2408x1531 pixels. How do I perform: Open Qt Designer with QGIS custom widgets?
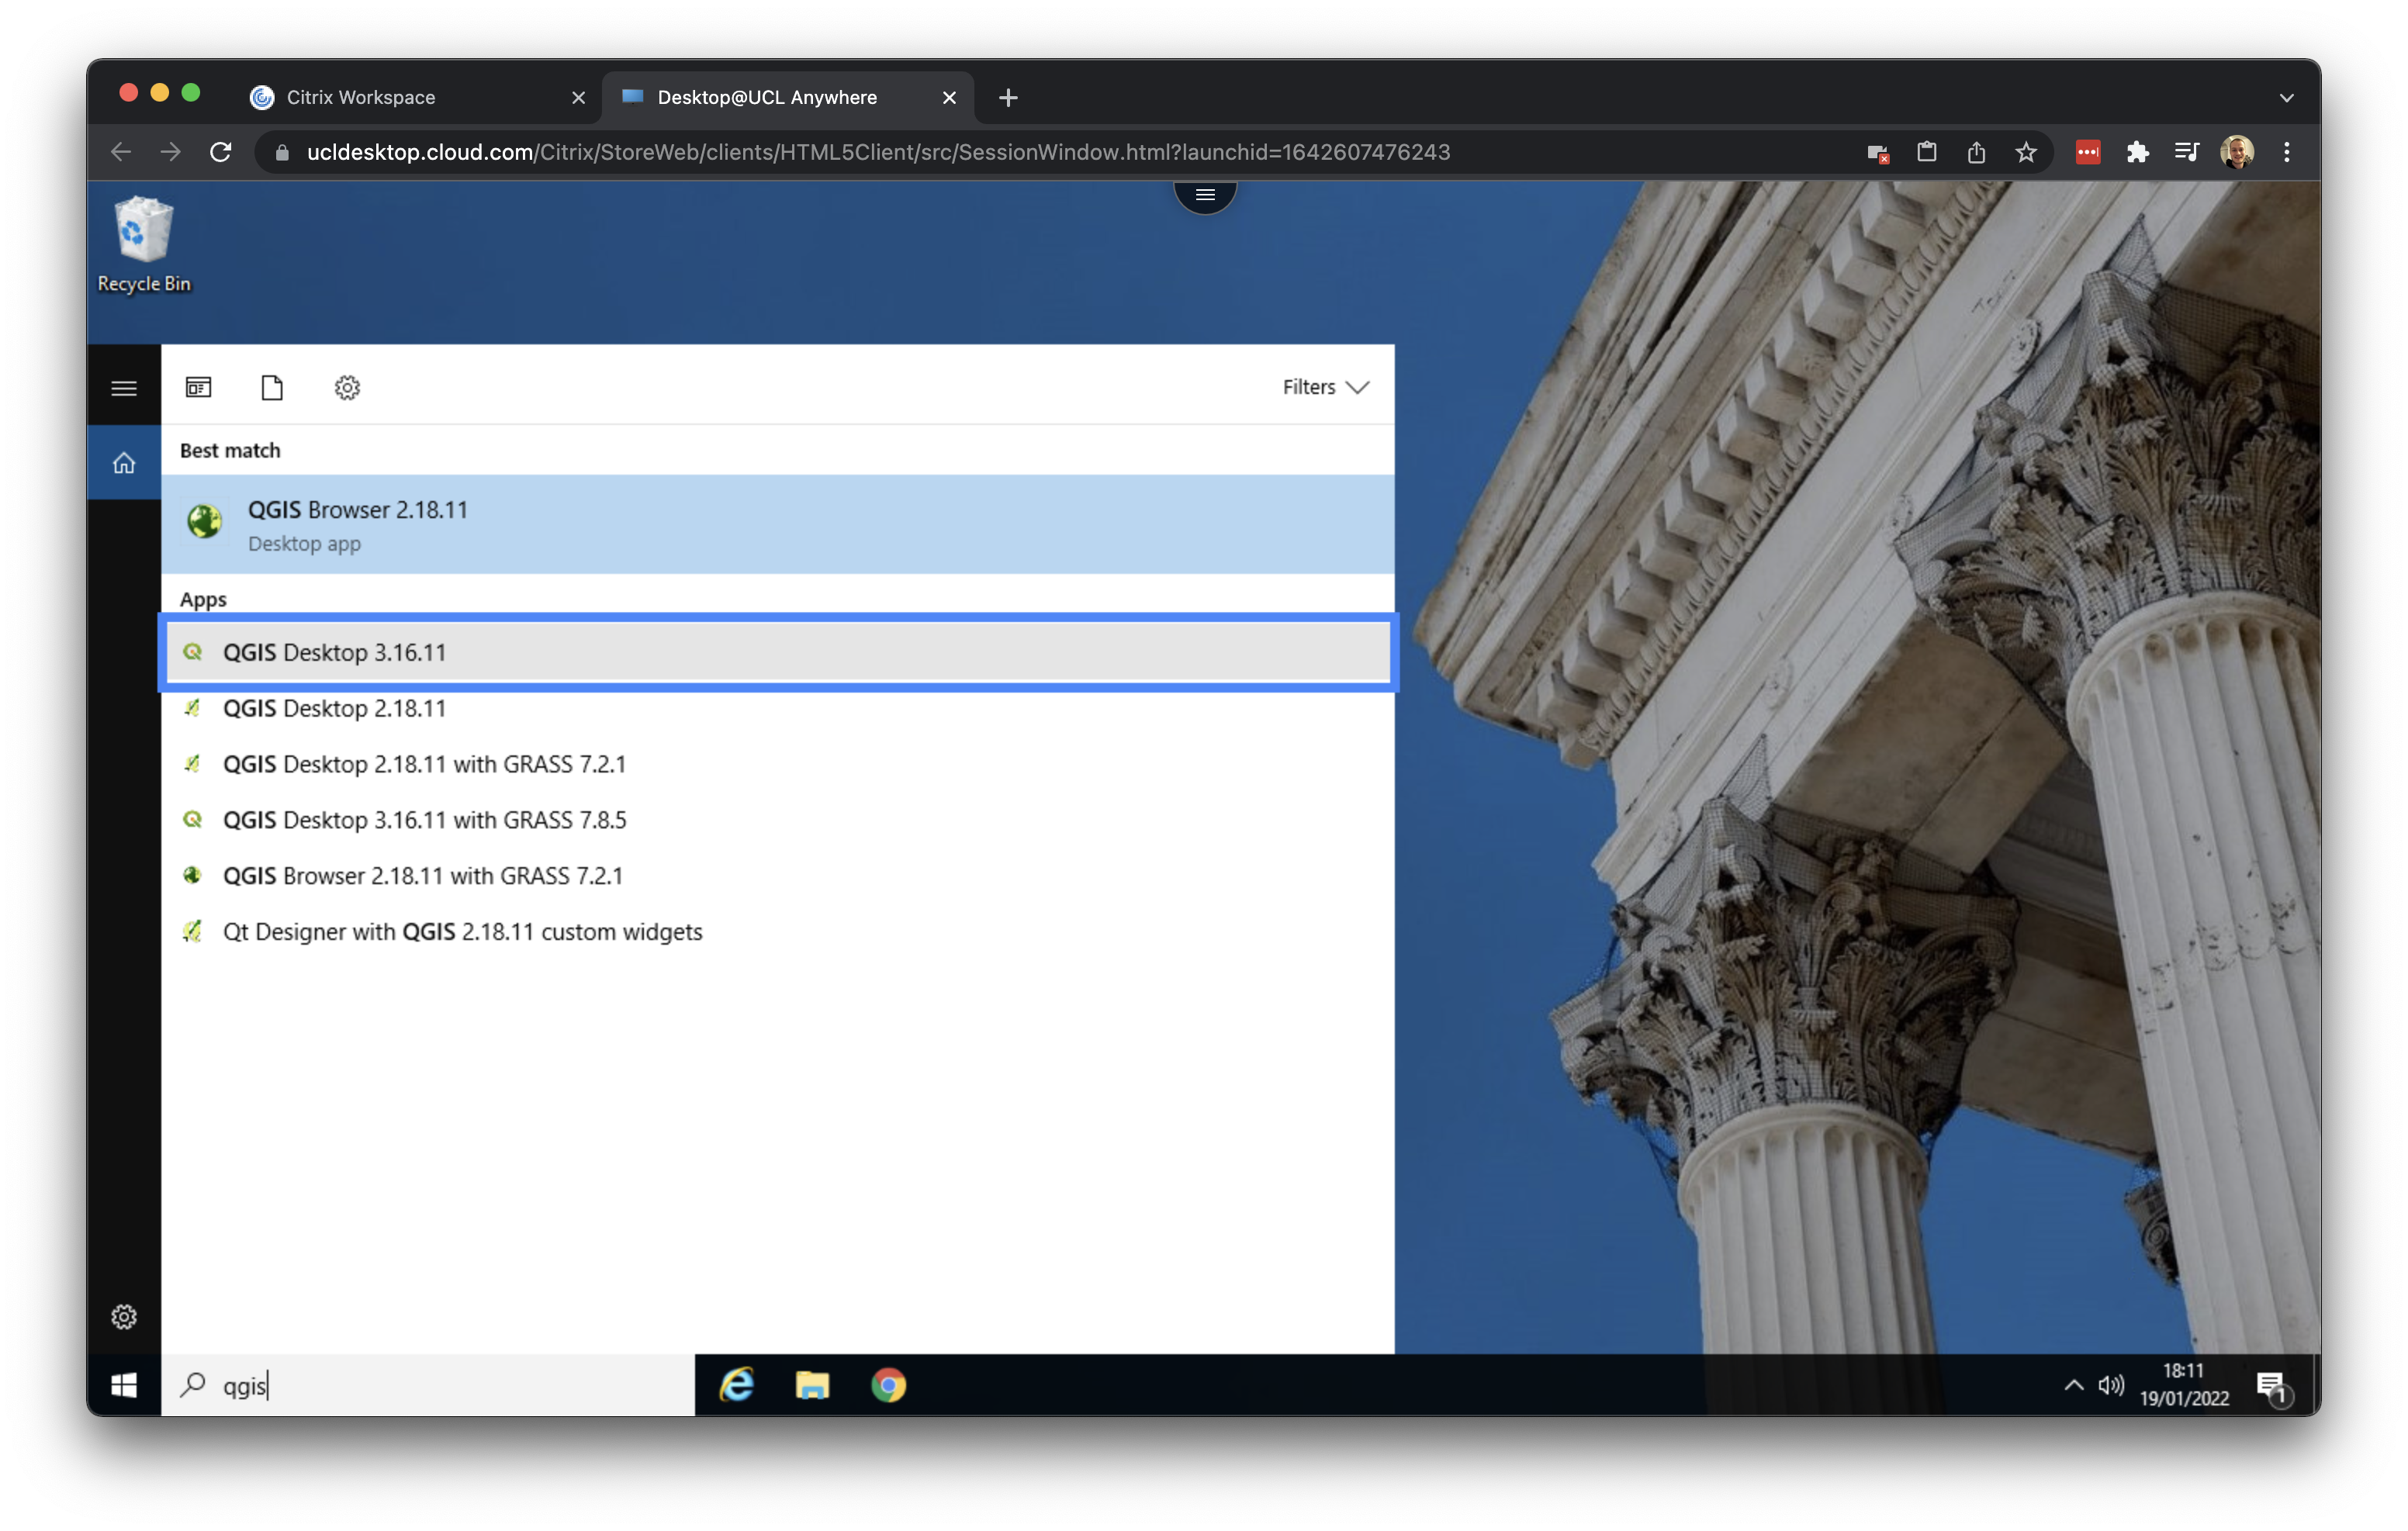(x=462, y=932)
